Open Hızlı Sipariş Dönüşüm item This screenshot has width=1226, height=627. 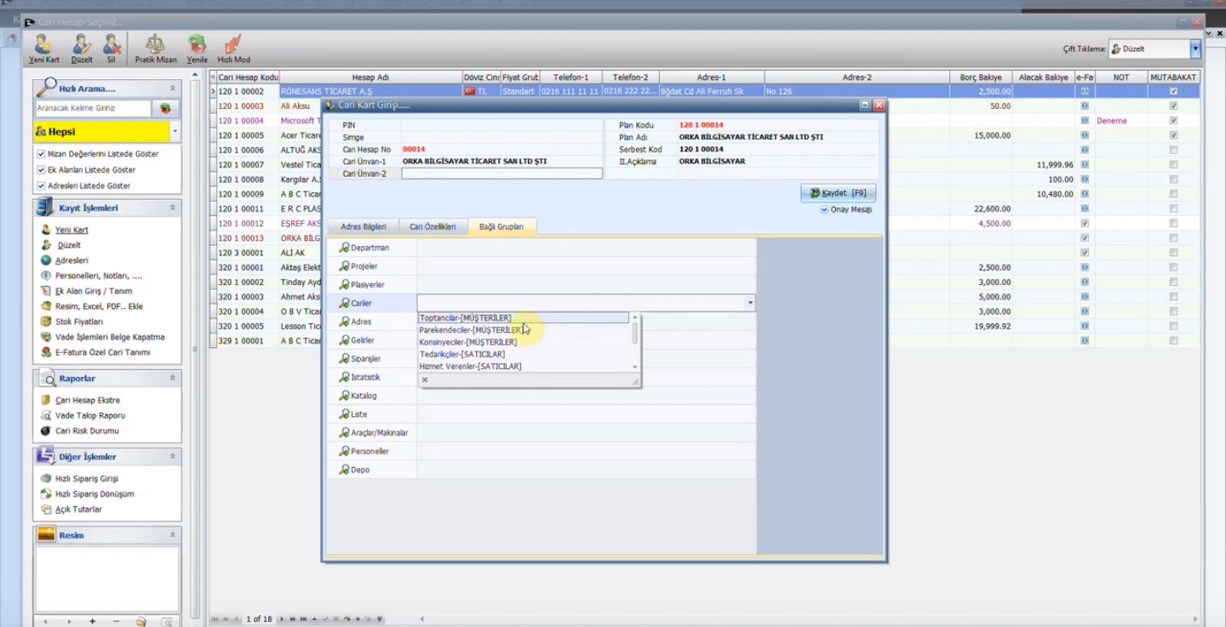coord(94,493)
